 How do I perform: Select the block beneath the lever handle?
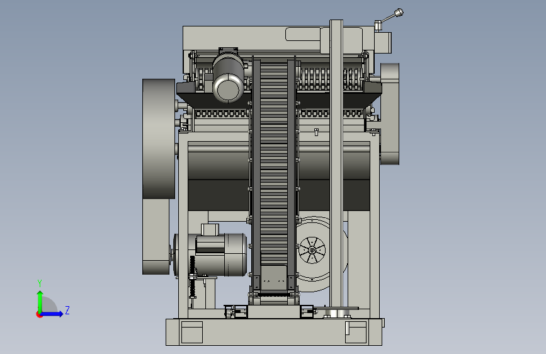coord(382,42)
